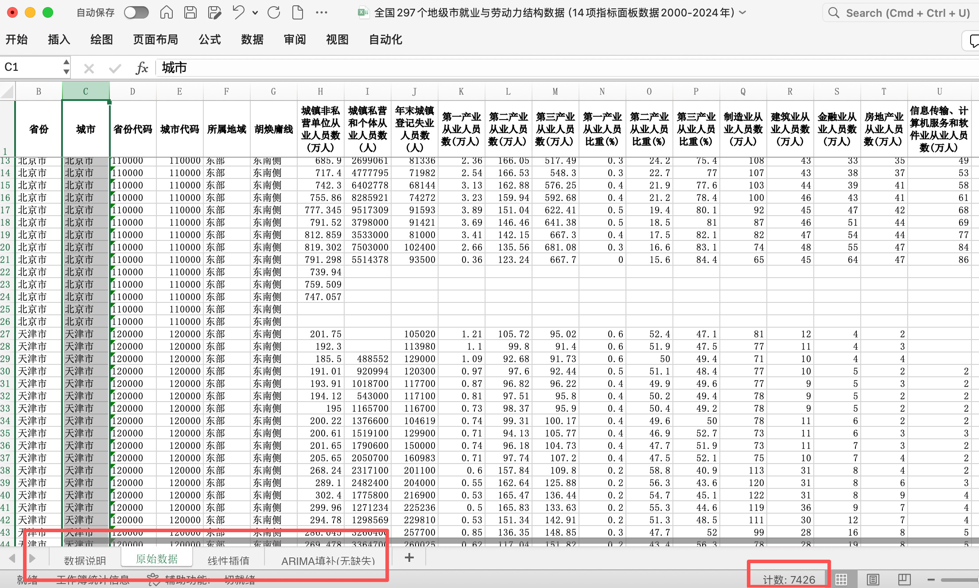Click the Save floppy disk icon
Viewport: 979px width, 588px height.
190,12
